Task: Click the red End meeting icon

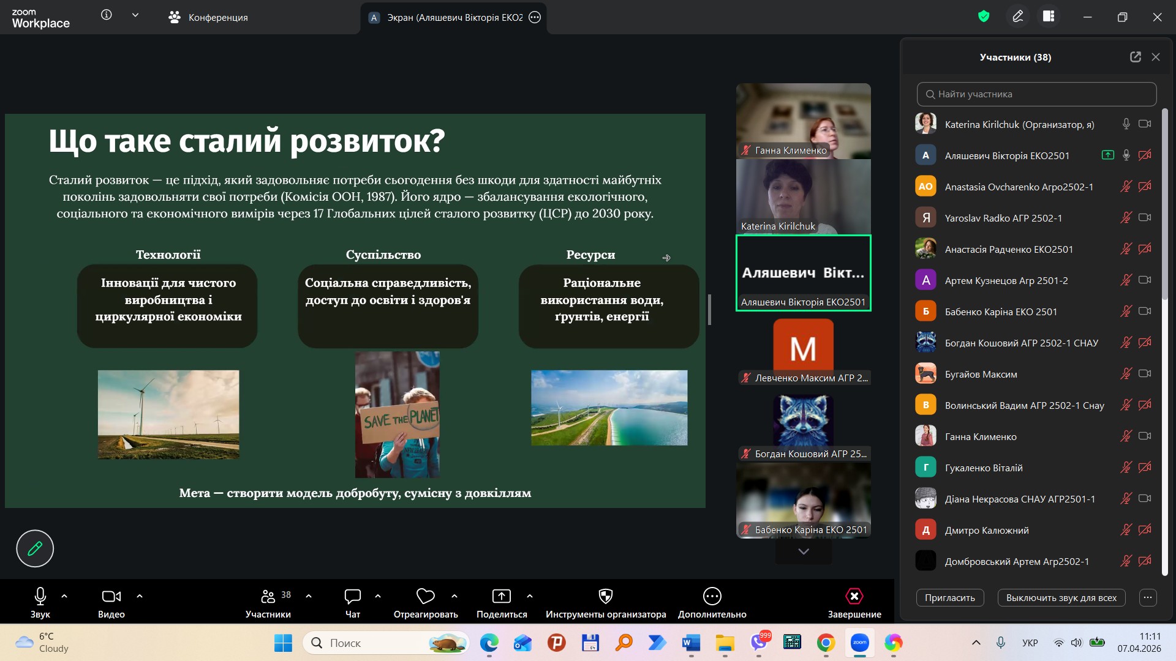Action: [x=854, y=597]
